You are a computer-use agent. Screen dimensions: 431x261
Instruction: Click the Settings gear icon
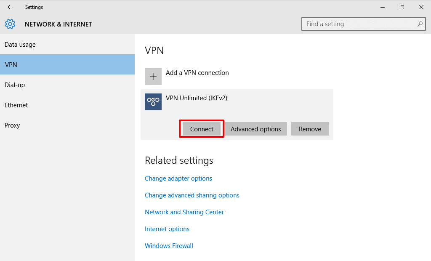tap(10, 24)
